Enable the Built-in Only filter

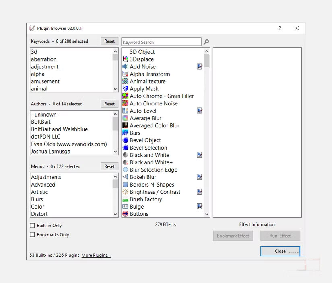tap(32, 226)
